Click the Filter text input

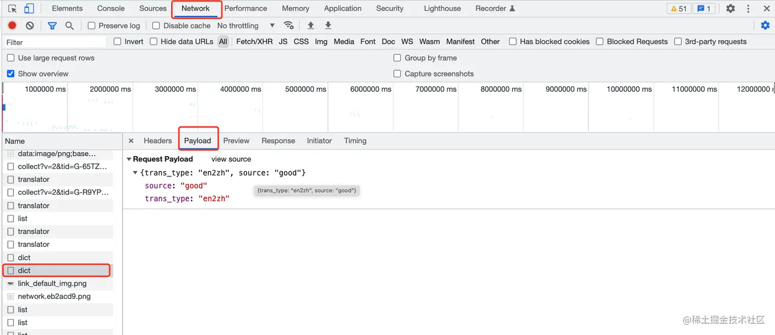click(55, 42)
